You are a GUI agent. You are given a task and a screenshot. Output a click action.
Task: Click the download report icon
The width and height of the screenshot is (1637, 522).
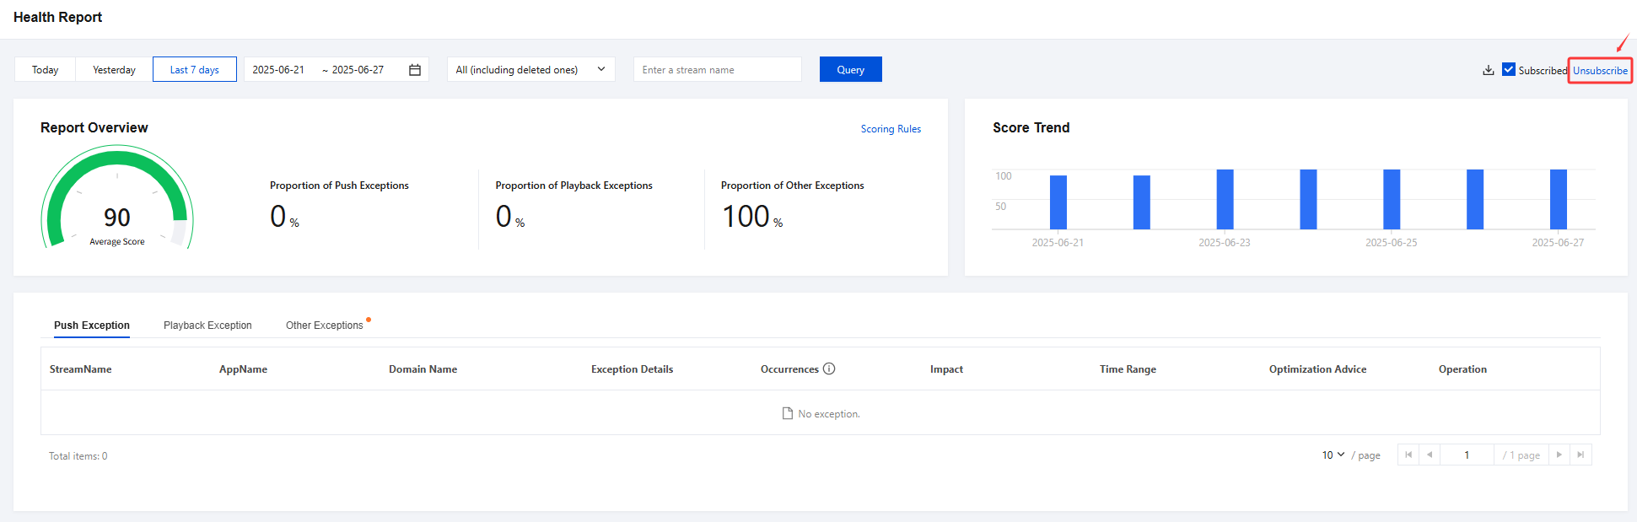click(1489, 70)
